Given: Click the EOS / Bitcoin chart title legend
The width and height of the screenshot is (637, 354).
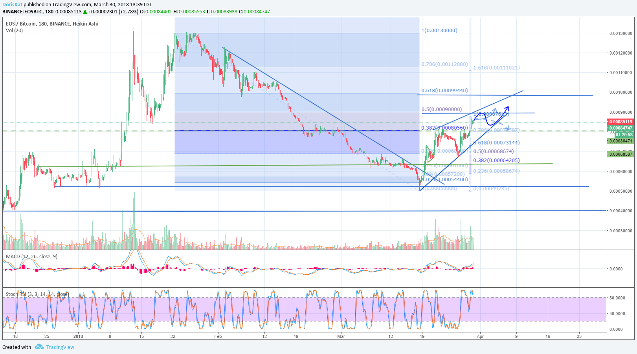Looking at the screenshot, I should pyautogui.click(x=52, y=24).
